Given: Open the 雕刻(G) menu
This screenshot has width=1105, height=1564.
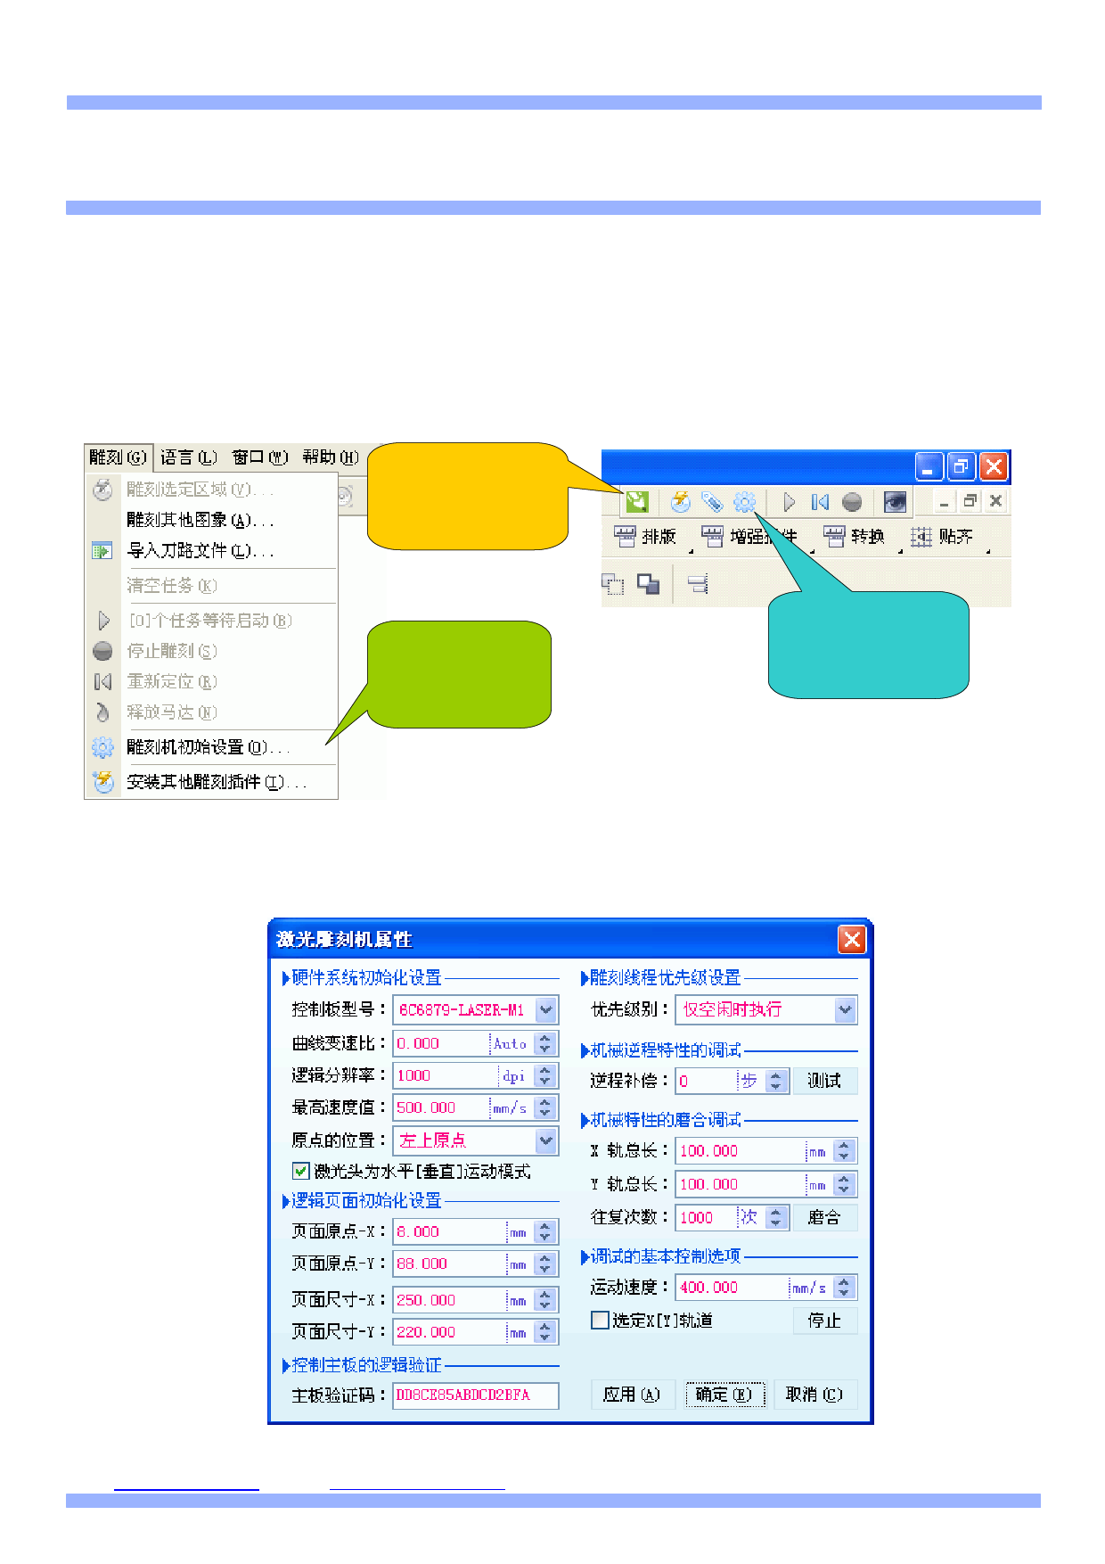Looking at the screenshot, I should click(118, 457).
